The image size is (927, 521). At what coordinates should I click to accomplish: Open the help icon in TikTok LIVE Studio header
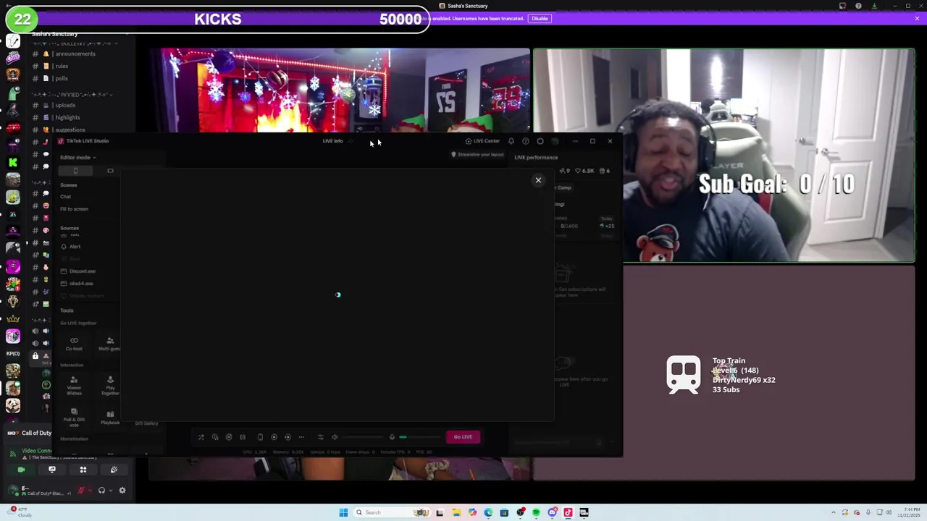tap(526, 141)
